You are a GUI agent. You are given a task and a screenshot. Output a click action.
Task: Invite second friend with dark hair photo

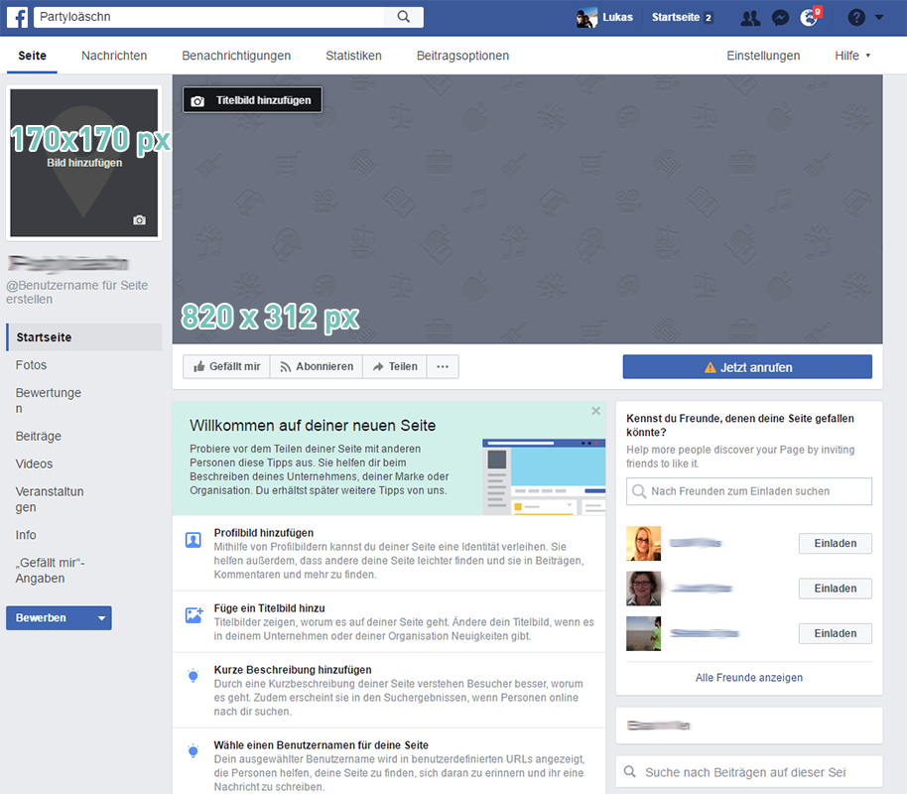coord(836,589)
